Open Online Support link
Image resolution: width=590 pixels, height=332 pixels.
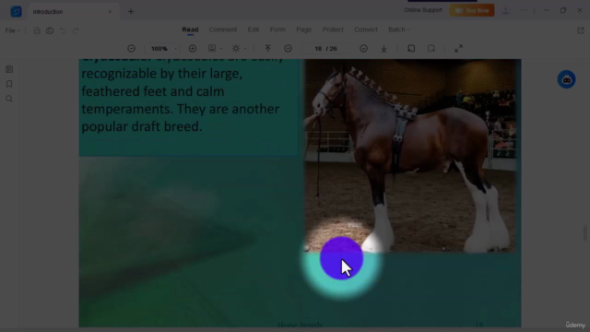click(x=423, y=10)
